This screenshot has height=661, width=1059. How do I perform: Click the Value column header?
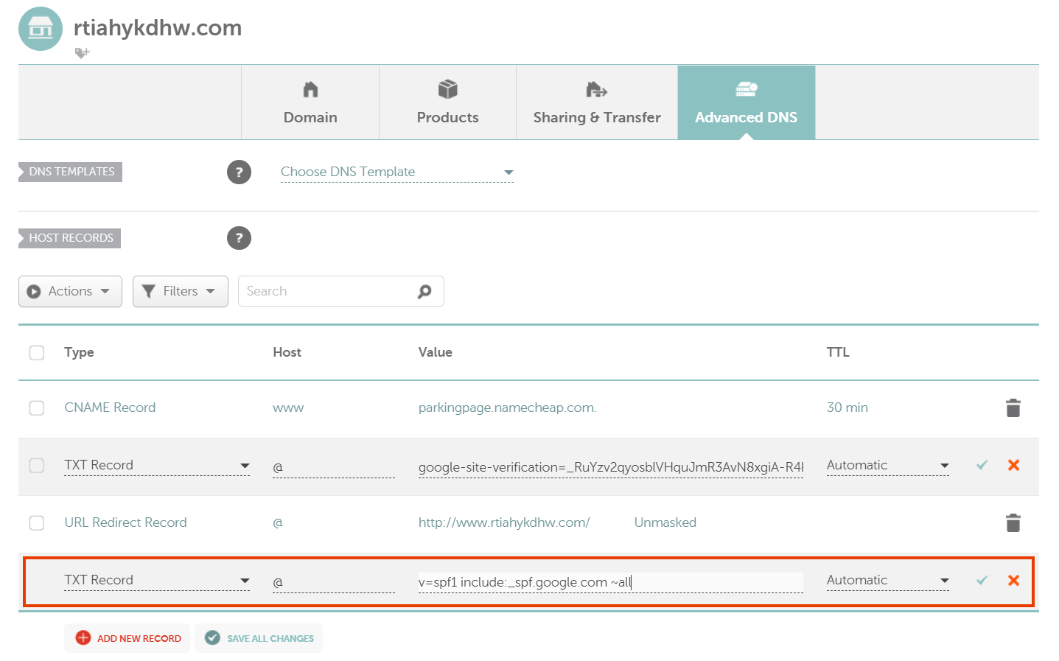[436, 352]
